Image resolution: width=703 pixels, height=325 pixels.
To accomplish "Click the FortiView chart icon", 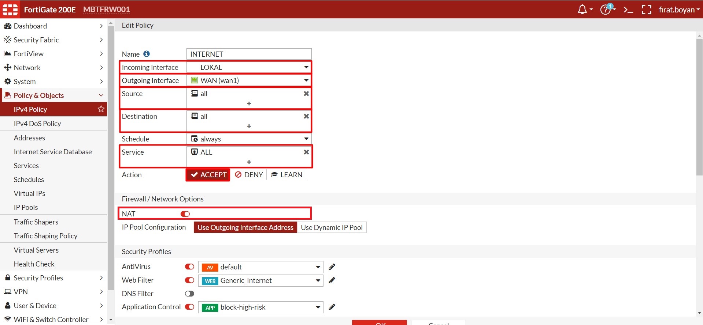I will (8, 54).
